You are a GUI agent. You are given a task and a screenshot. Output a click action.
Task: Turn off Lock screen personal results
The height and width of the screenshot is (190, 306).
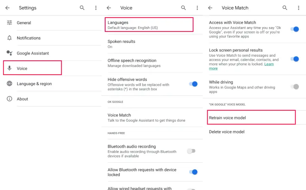(295, 59)
